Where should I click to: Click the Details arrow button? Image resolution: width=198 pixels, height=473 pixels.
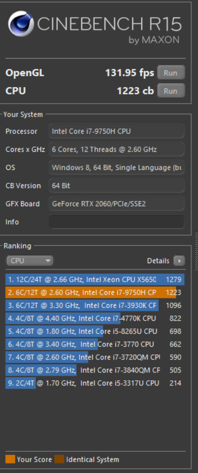coord(179,261)
